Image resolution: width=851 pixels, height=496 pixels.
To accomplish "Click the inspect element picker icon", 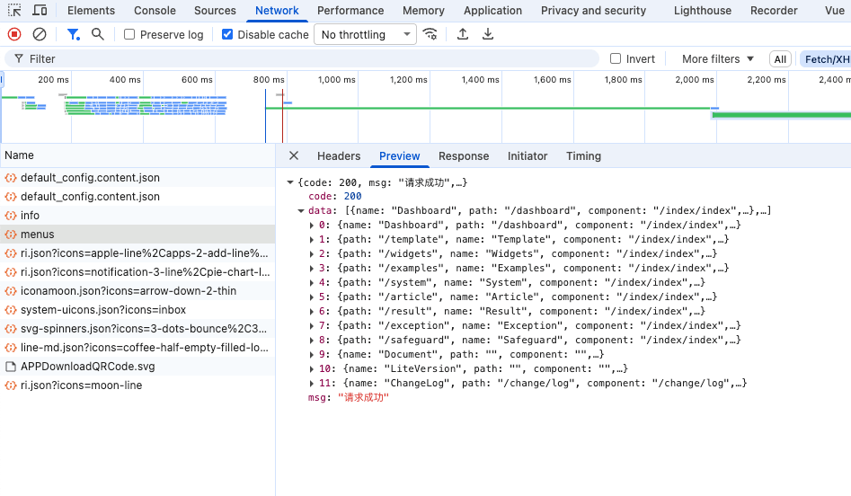I will coord(15,11).
